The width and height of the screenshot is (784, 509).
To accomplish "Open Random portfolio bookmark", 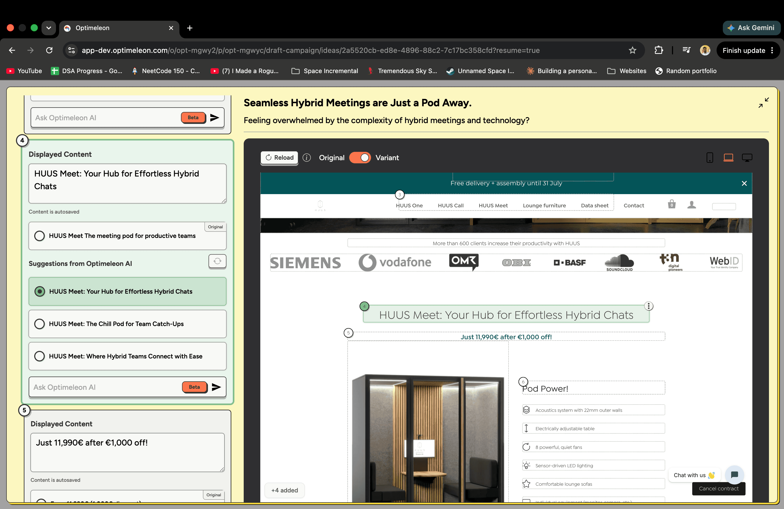I will pos(686,71).
